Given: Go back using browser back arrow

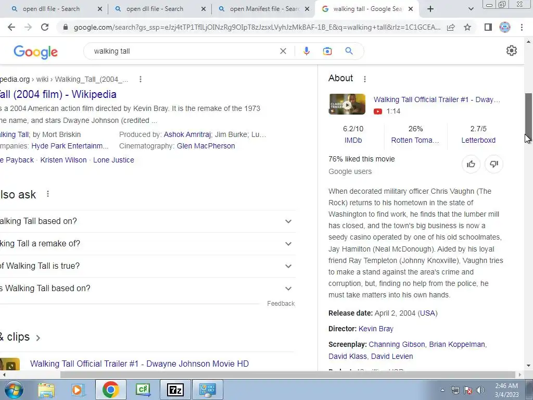Looking at the screenshot, I should point(11,27).
